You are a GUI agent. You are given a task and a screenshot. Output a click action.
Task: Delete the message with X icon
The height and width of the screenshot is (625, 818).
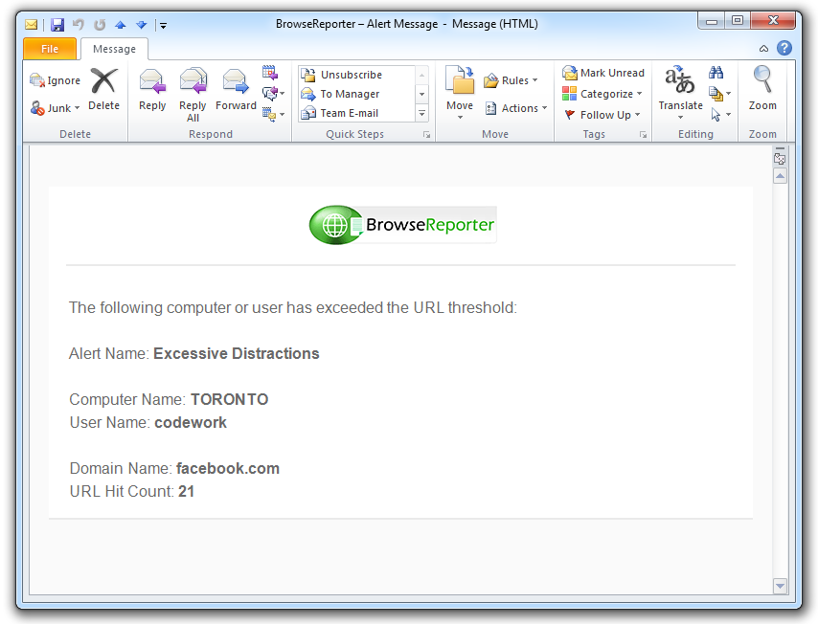[103, 89]
